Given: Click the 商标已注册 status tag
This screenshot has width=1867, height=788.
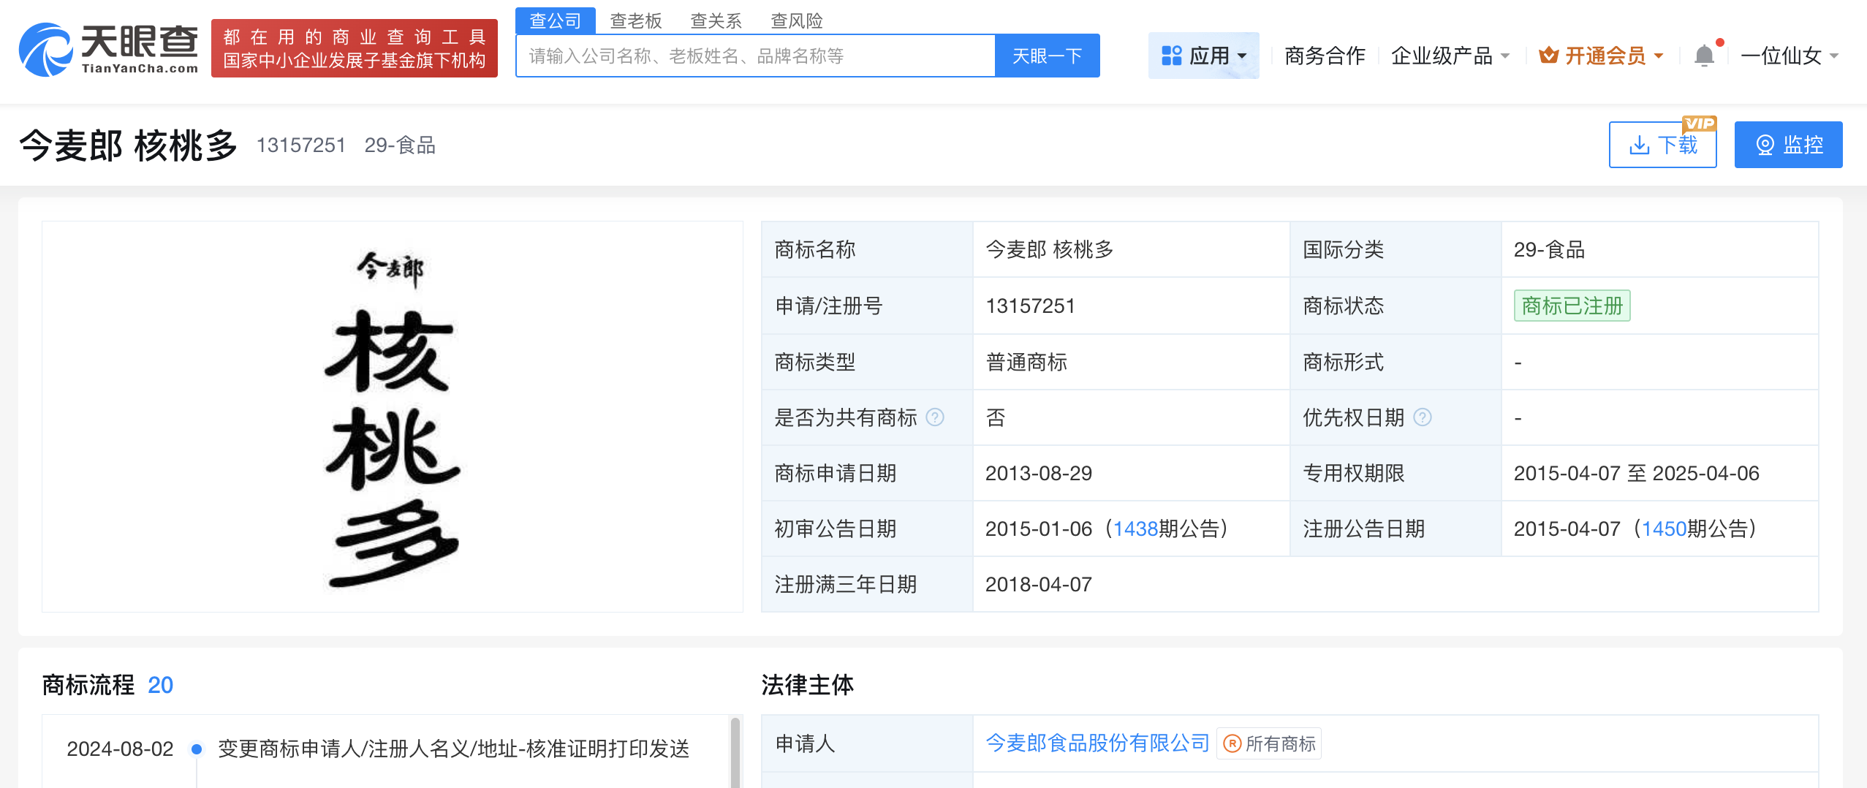Looking at the screenshot, I should (x=1572, y=306).
